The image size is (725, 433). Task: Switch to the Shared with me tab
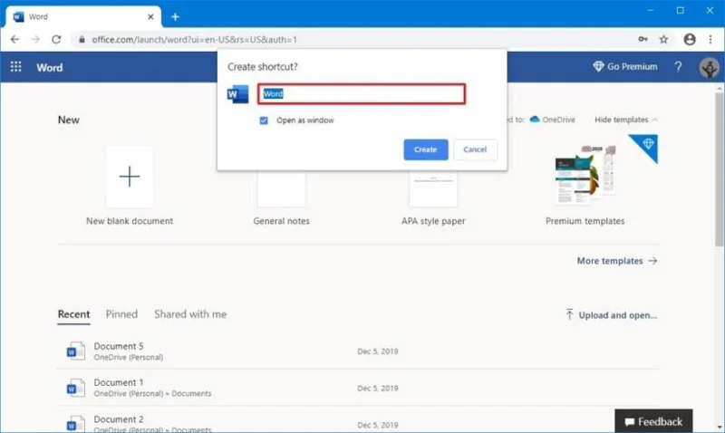(190, 314)
